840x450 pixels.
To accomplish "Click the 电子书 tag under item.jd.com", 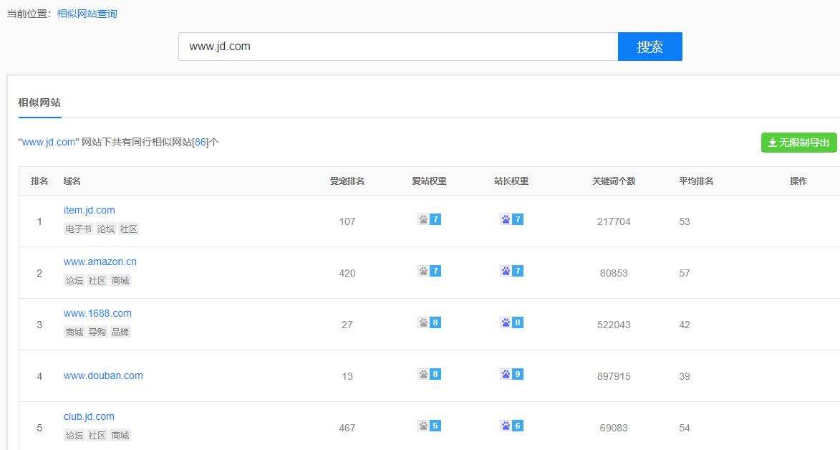I will (x=79, y=229).
